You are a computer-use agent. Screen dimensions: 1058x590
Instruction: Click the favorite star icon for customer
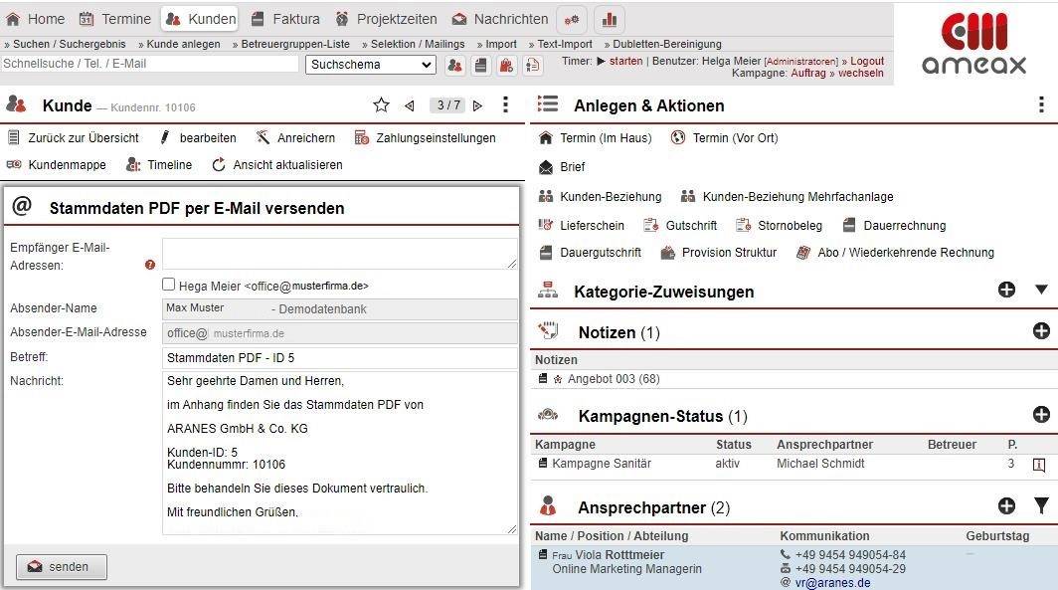[x=381, y=105]
